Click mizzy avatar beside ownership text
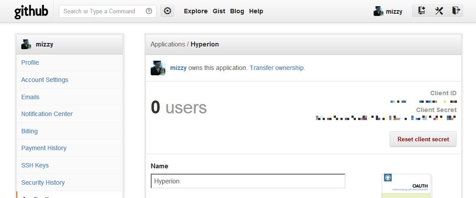476x198 pixels. pos(158,68)
